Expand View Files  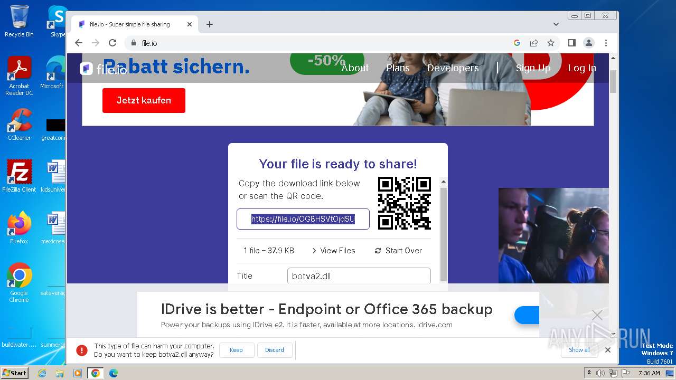tap(333, 251)
